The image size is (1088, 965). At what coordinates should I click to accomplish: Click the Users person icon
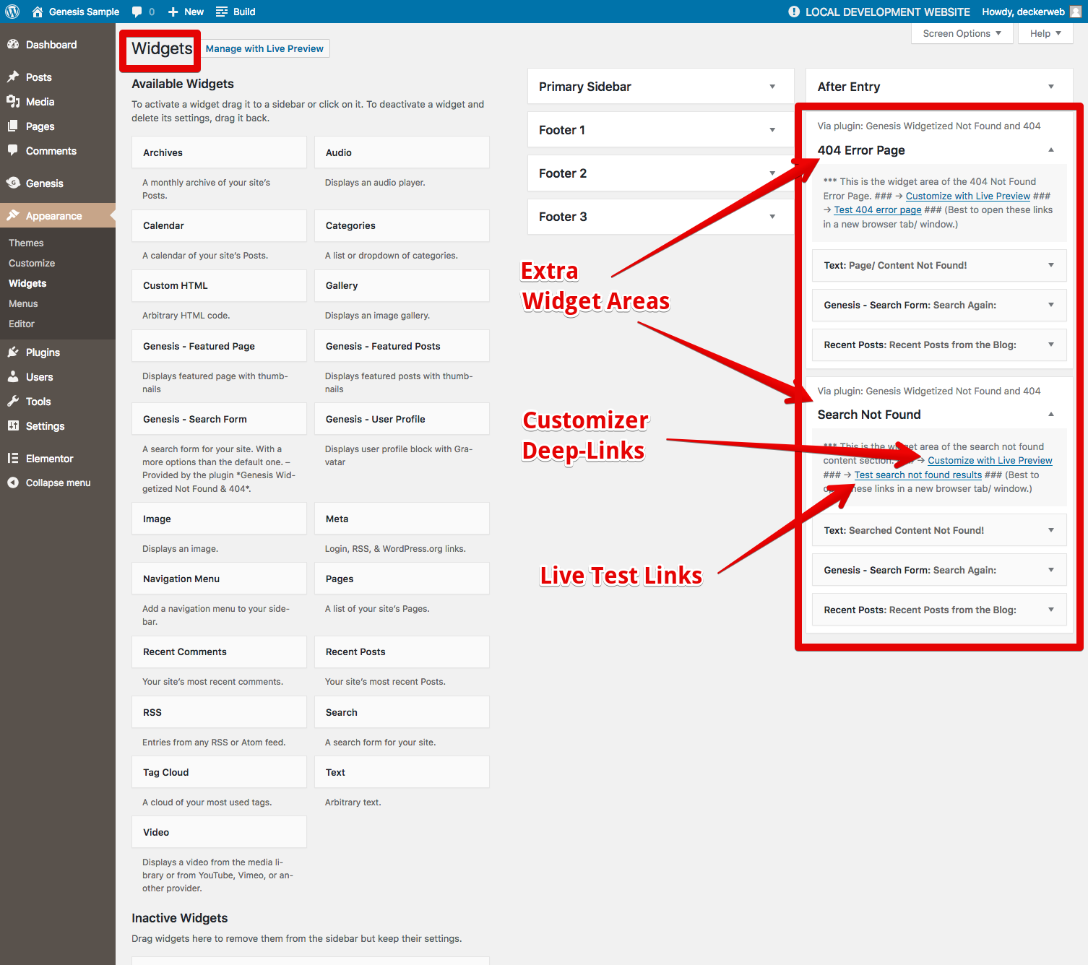(x=13, y=376)
